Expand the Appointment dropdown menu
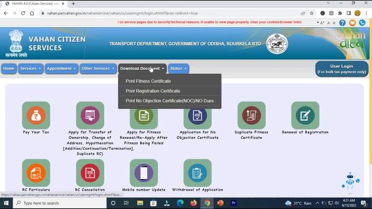372x209 pixels. [x=62, y=69]
